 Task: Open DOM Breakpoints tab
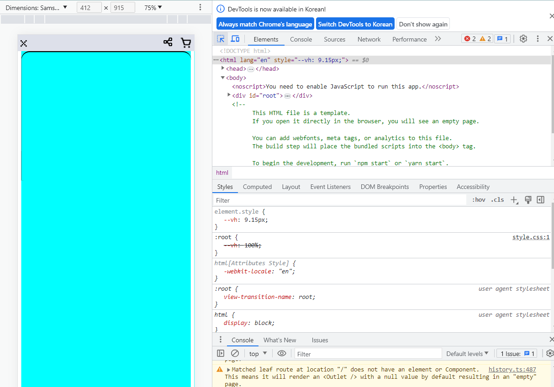click(385, 187)
